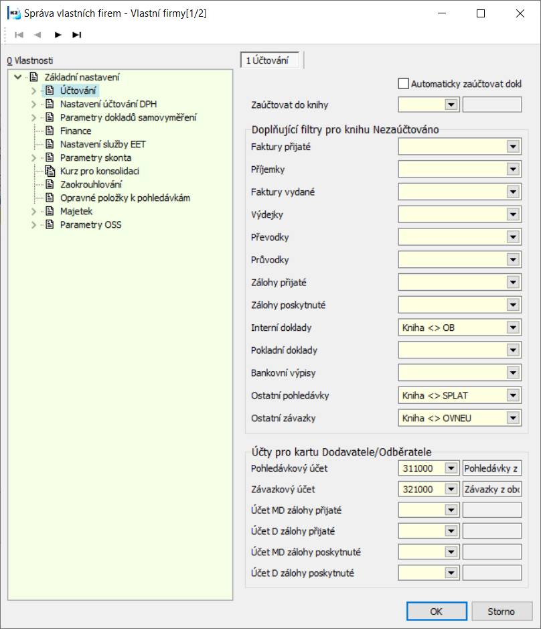Click description field next to Zaúčtovat do knihy
541x629 pixels.
click(492, 104)
